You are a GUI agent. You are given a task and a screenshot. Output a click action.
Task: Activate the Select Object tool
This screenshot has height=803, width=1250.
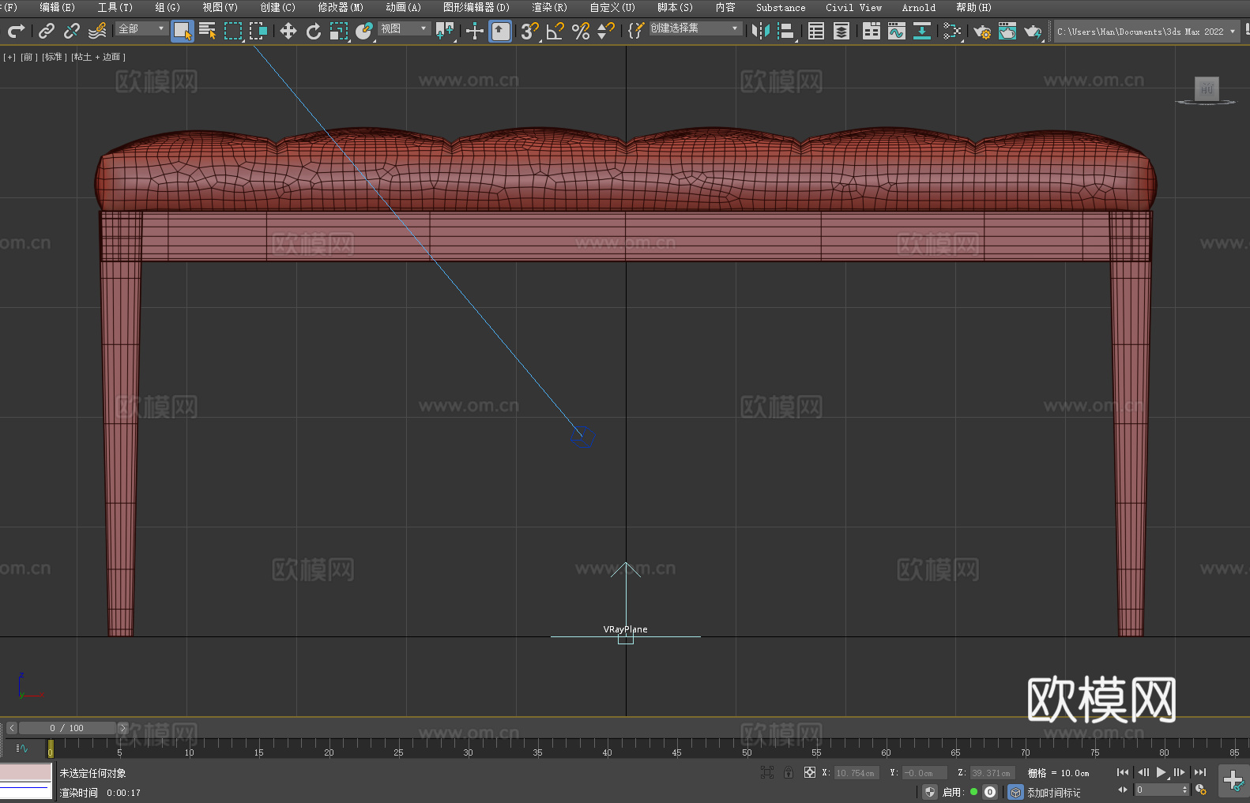[x=183, y=31]
